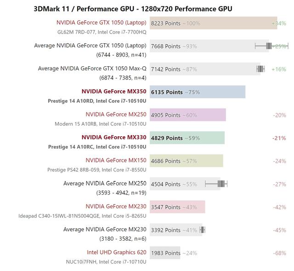Image resolution: width=294 pixels, height=271 pixels.
Task: Open the NVIDIA GeForce MX330 link
Action: 114,137
